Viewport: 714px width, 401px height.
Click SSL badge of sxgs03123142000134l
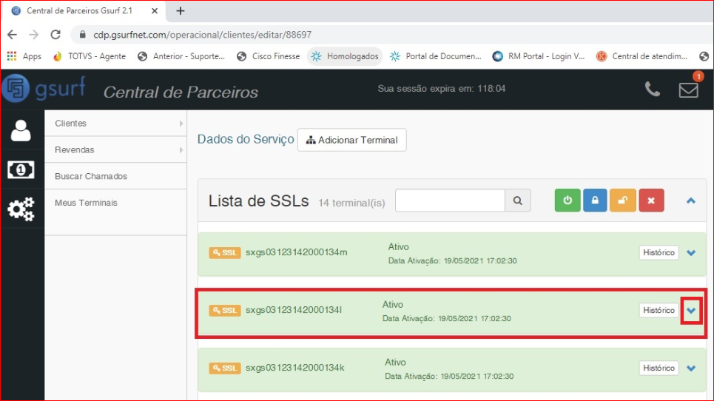(224, 311)
